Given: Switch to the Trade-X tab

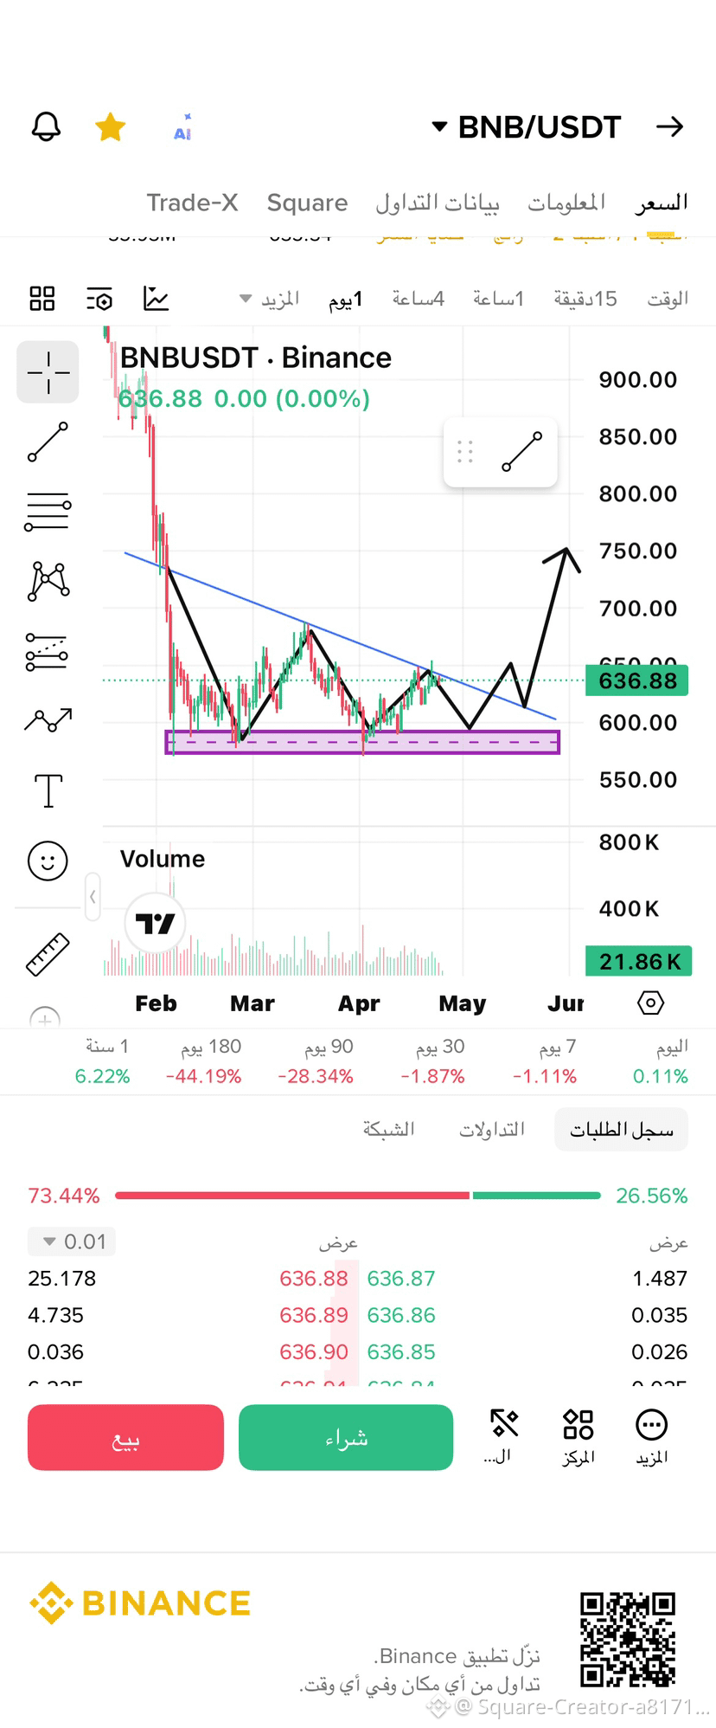Looking at the screenshot, I should pos(192,203).
